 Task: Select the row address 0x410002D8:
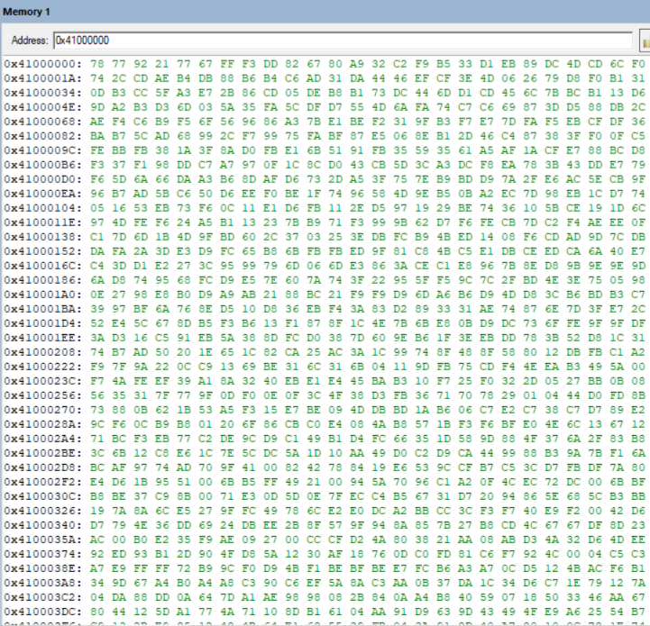click(x=43, y=467)
